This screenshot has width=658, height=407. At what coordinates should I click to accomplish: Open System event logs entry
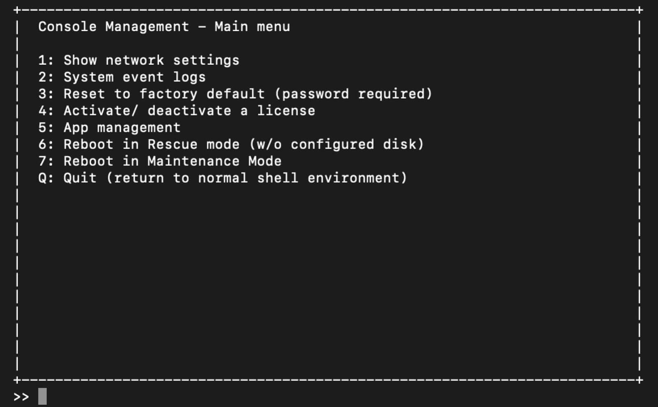tap(122, 77)
